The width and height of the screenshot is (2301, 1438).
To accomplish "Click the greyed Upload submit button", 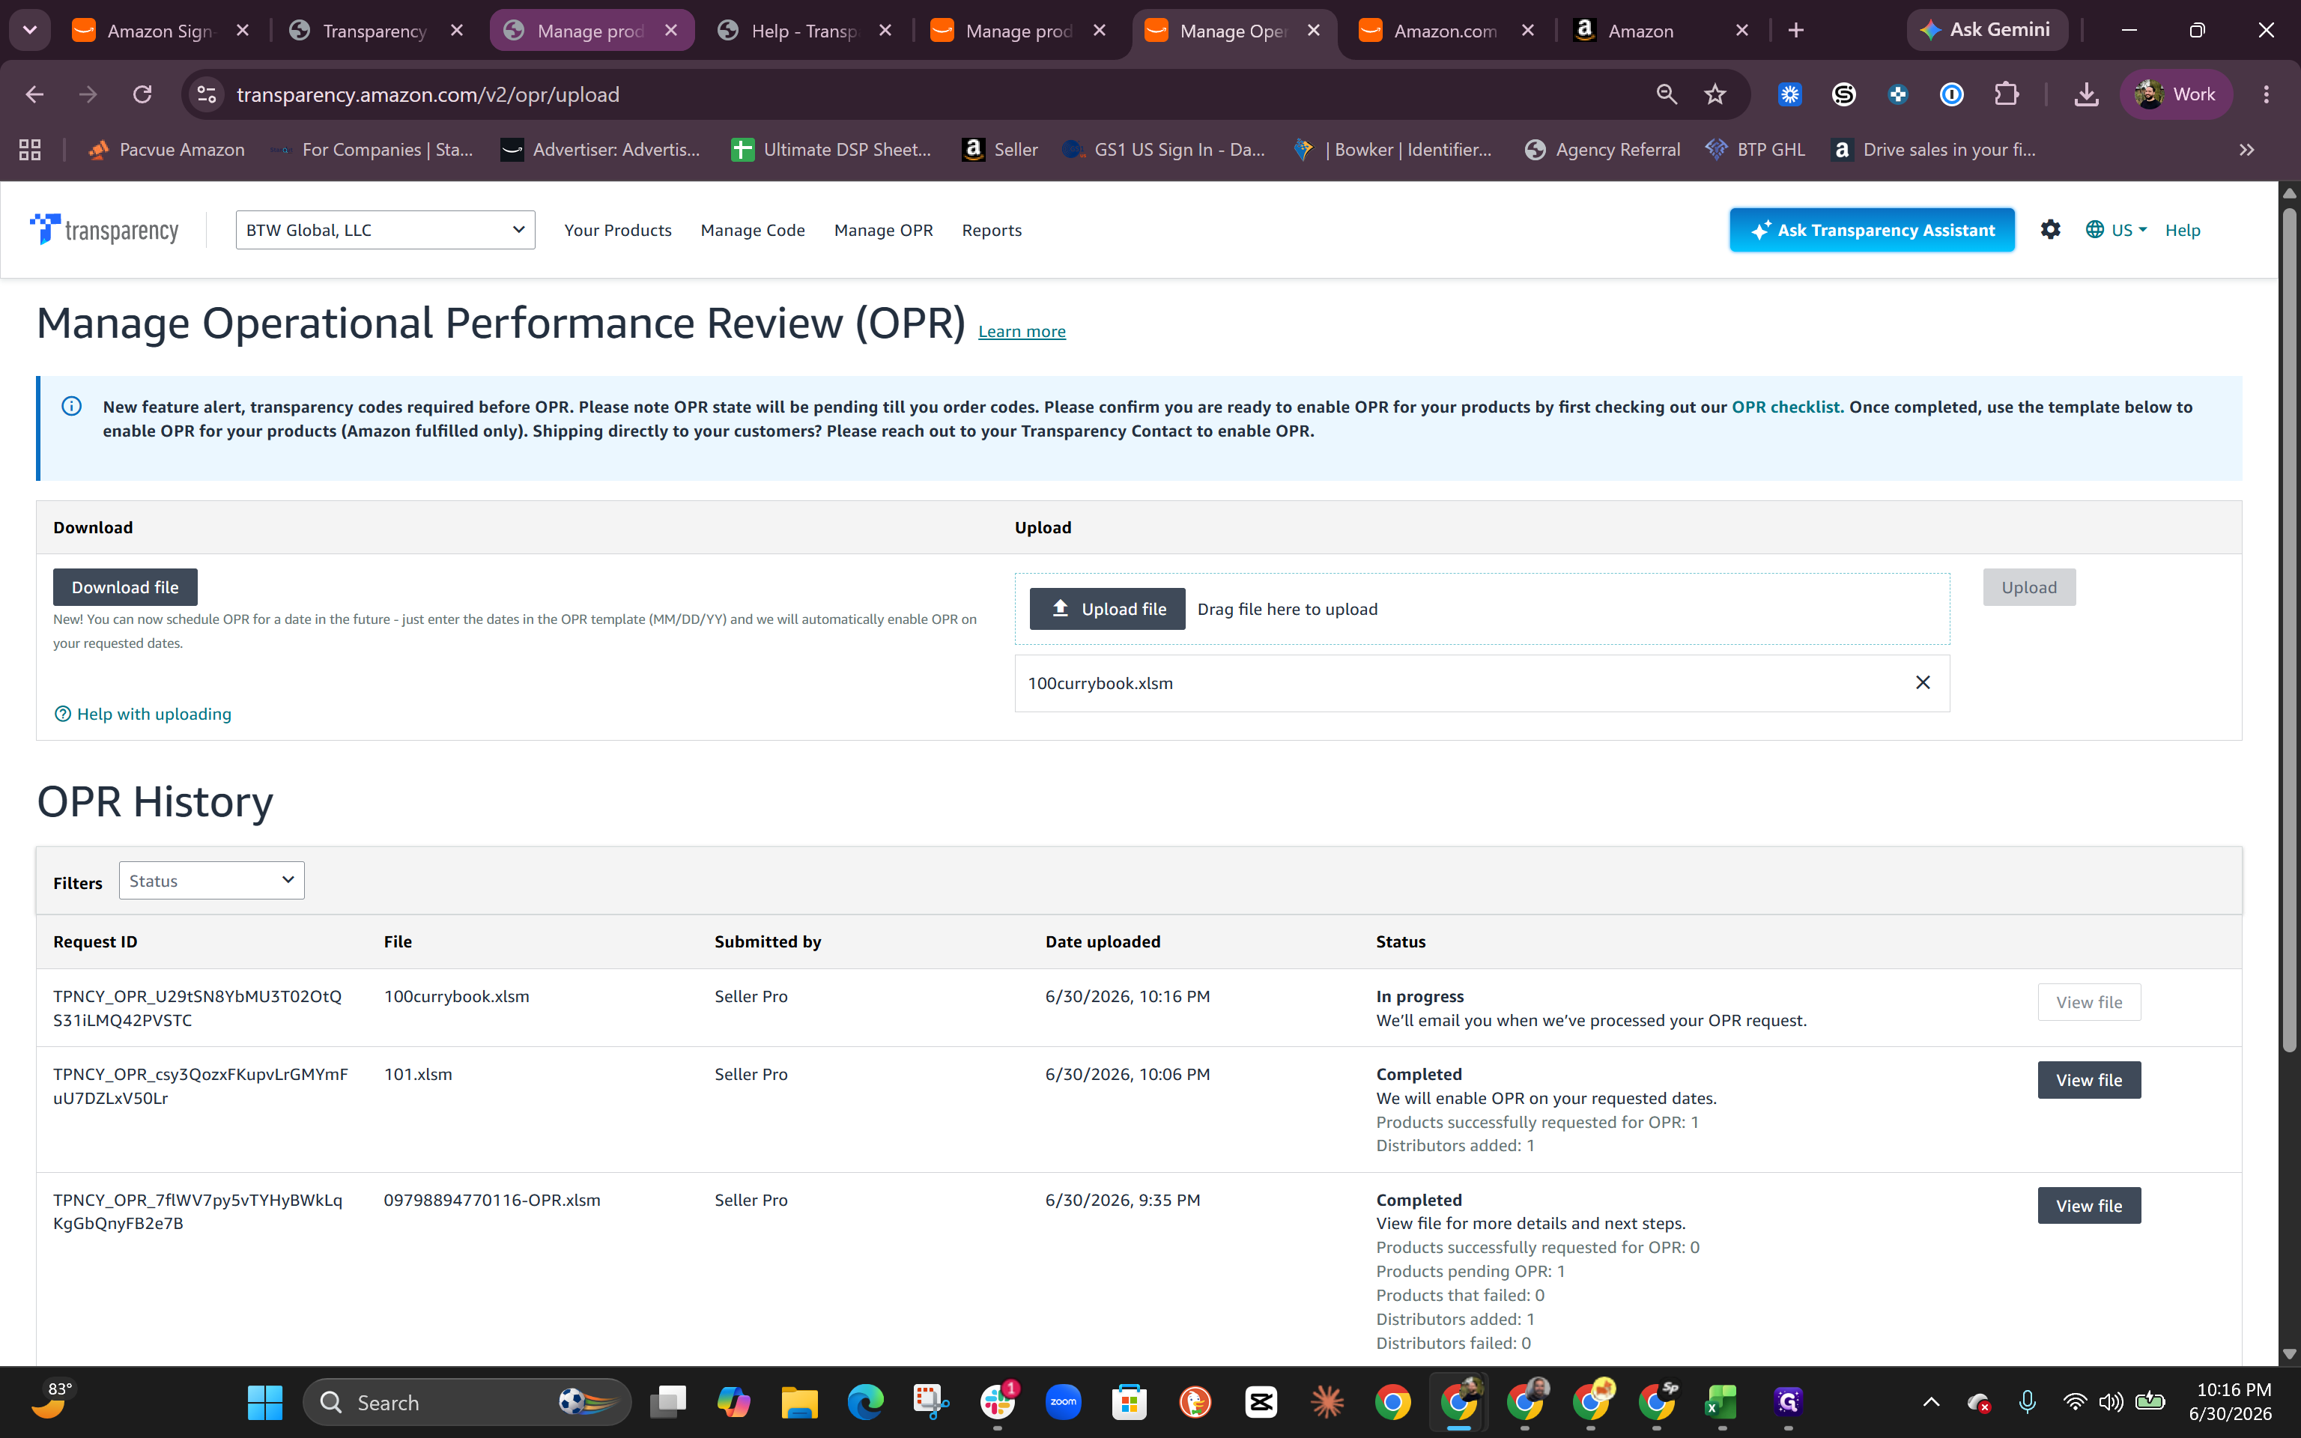I will pos(2029,586).
